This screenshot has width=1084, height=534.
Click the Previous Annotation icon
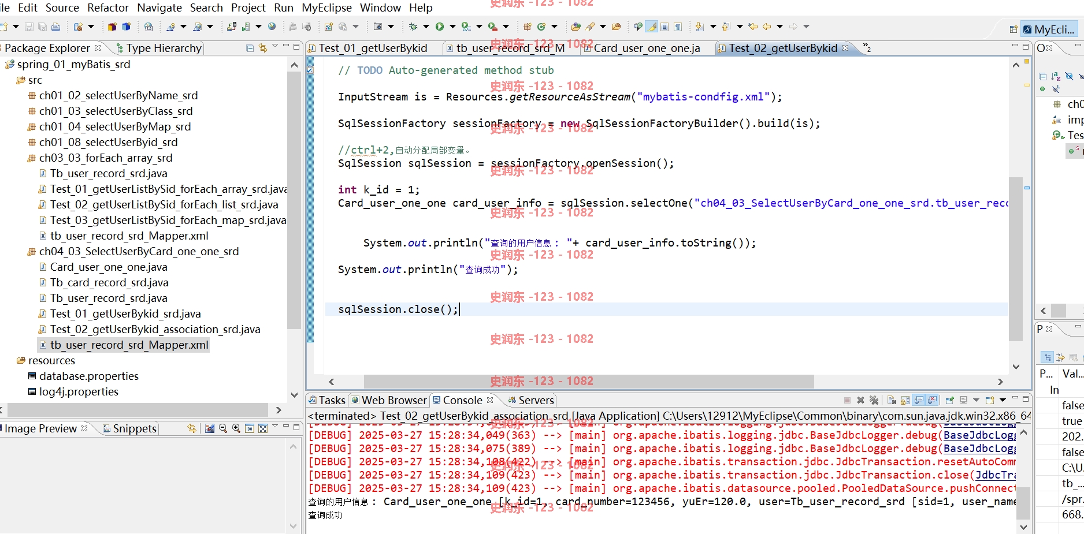[726, 27]
